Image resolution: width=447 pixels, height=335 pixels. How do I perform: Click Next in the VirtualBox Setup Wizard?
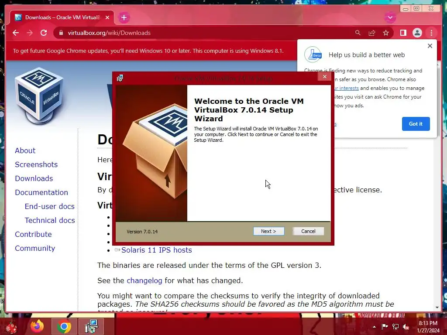click(268, 231)
